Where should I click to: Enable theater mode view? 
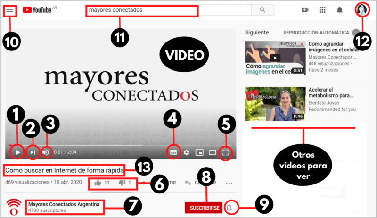213,152
